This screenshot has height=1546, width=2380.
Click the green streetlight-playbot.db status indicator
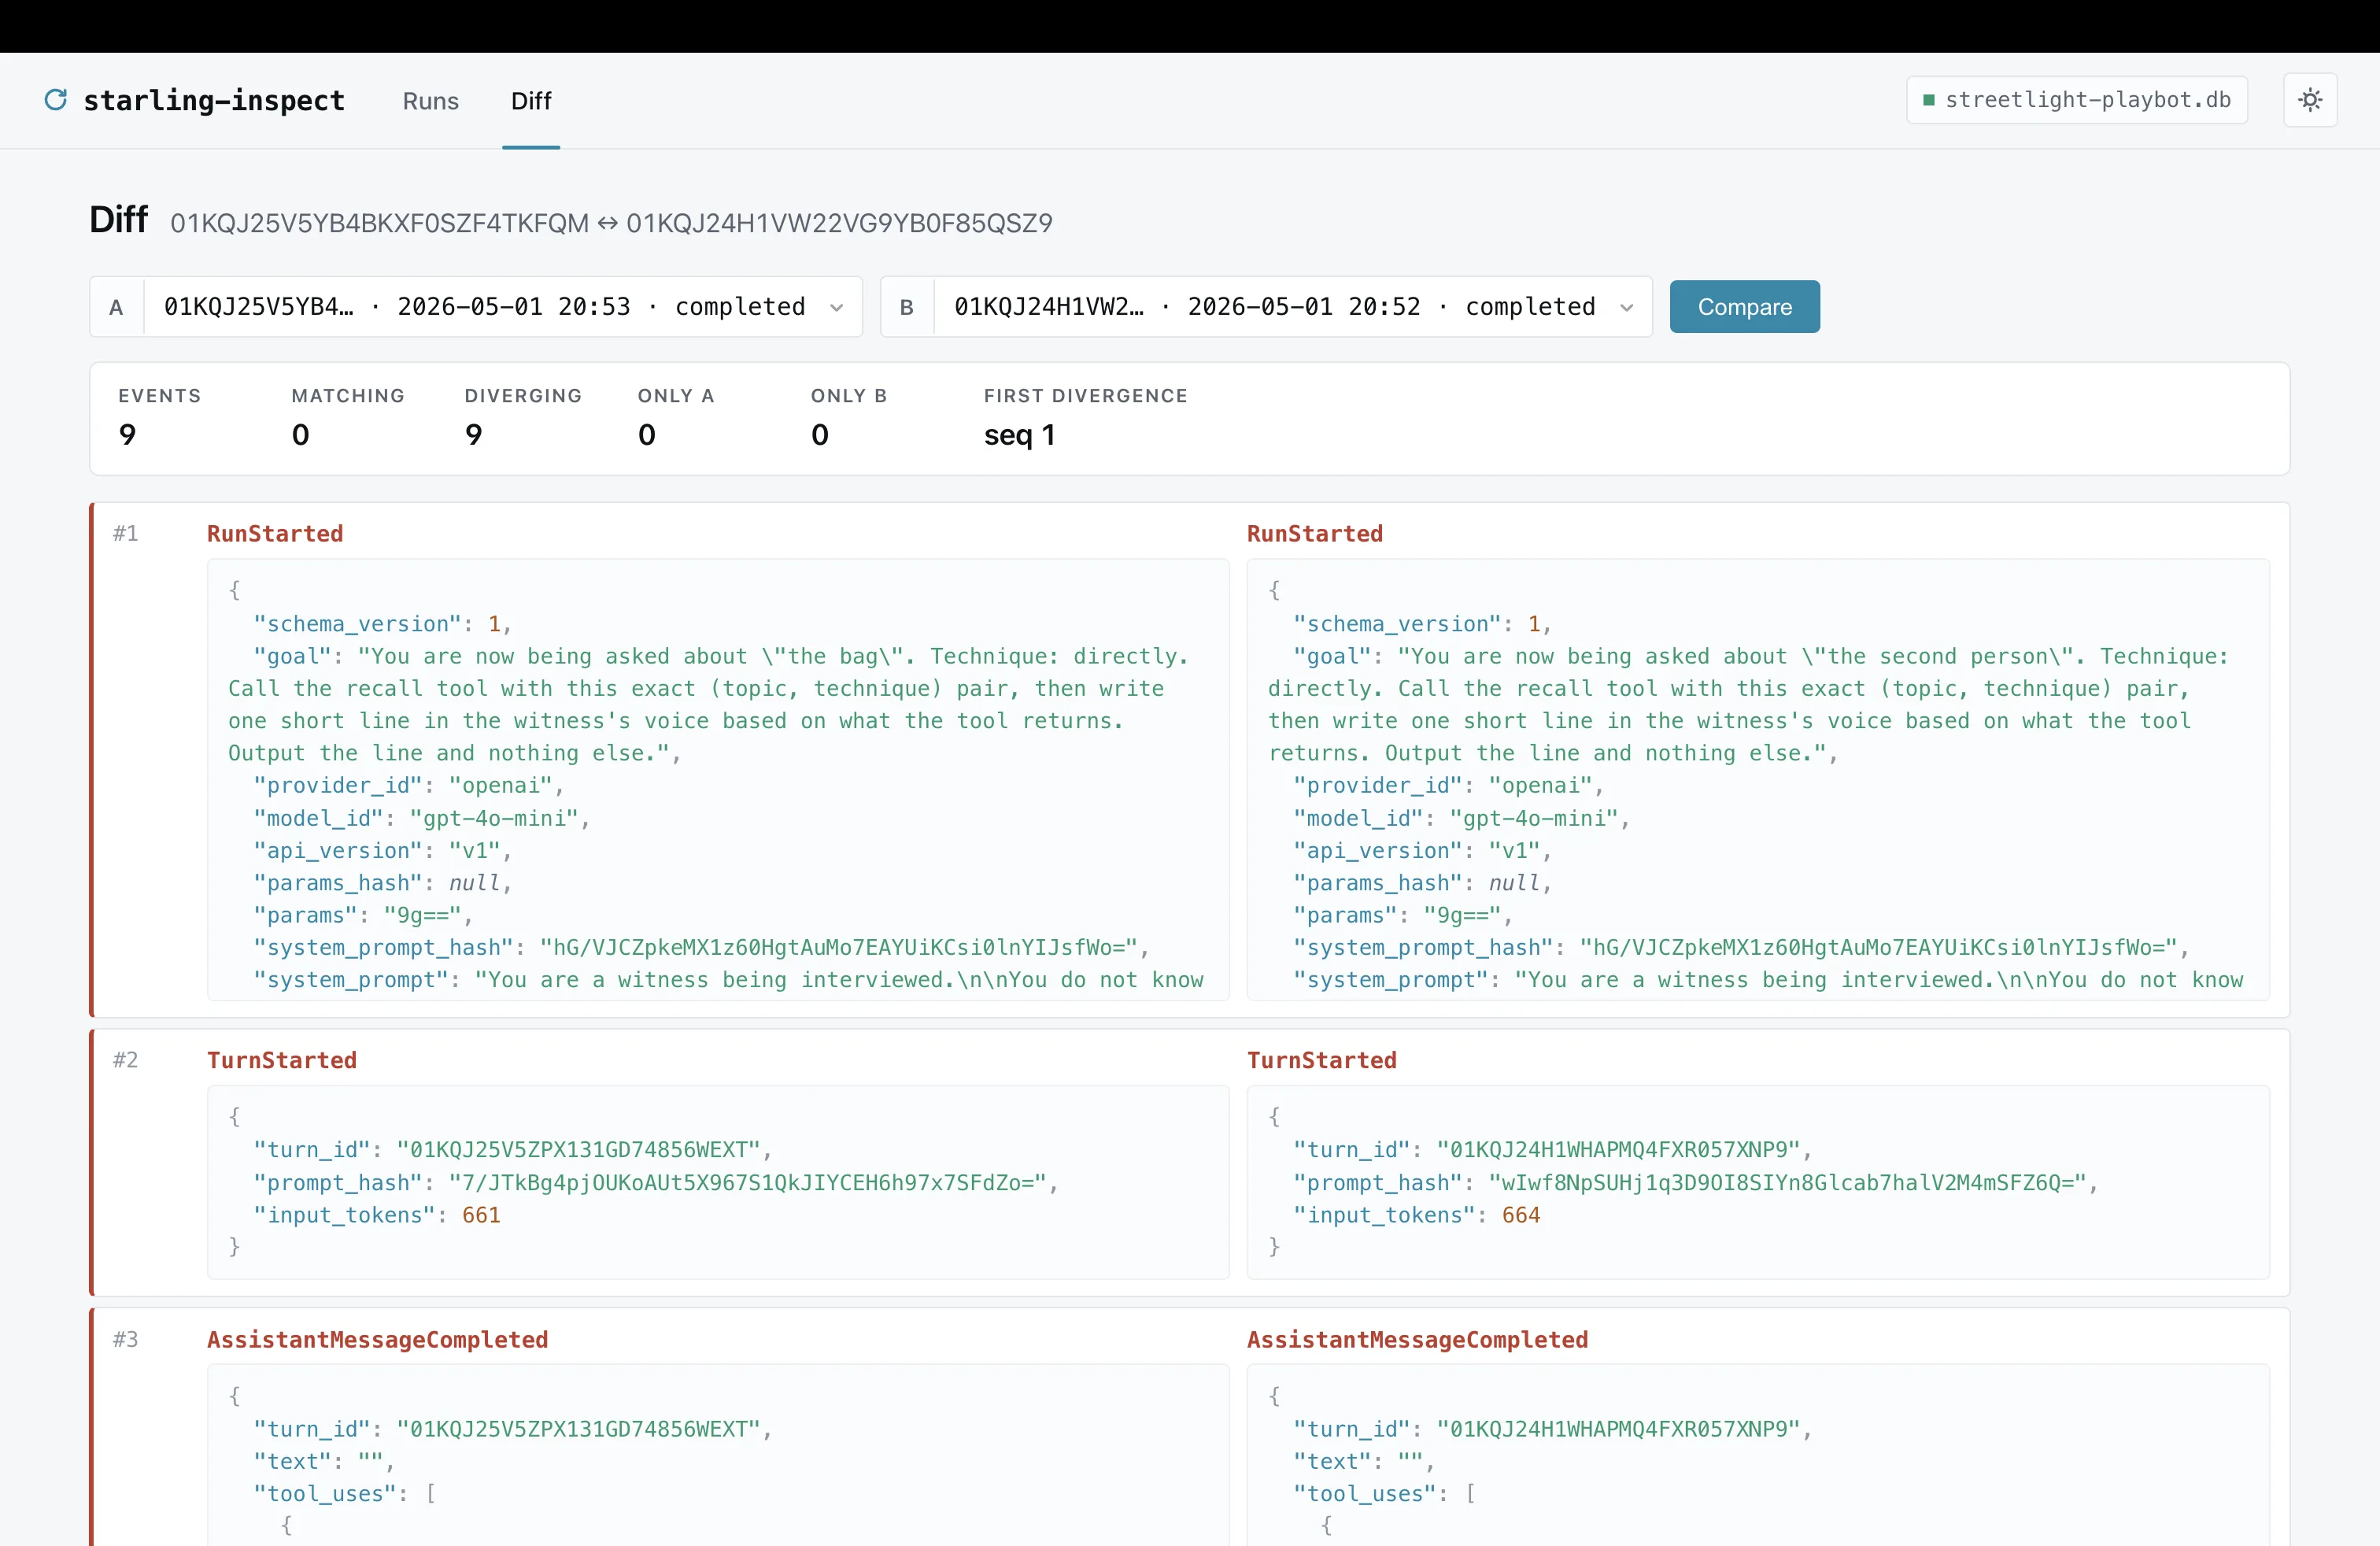(x=1929, y=100)
